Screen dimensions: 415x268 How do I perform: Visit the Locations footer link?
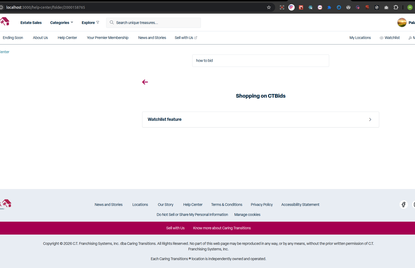140,205
